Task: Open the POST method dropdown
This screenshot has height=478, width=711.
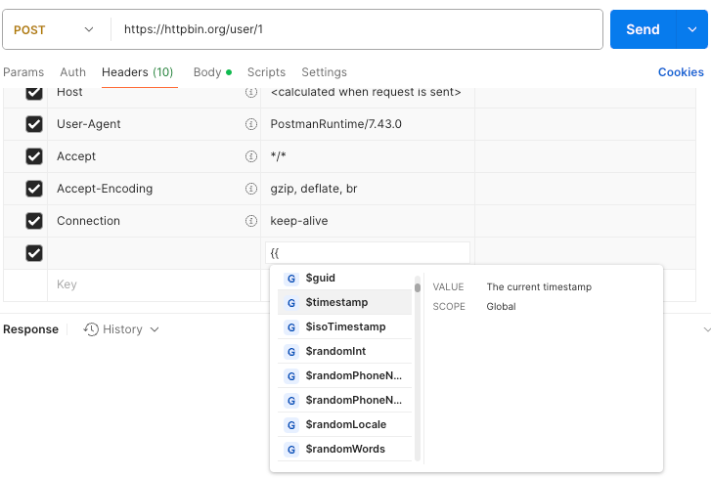Action: (55, 29)
